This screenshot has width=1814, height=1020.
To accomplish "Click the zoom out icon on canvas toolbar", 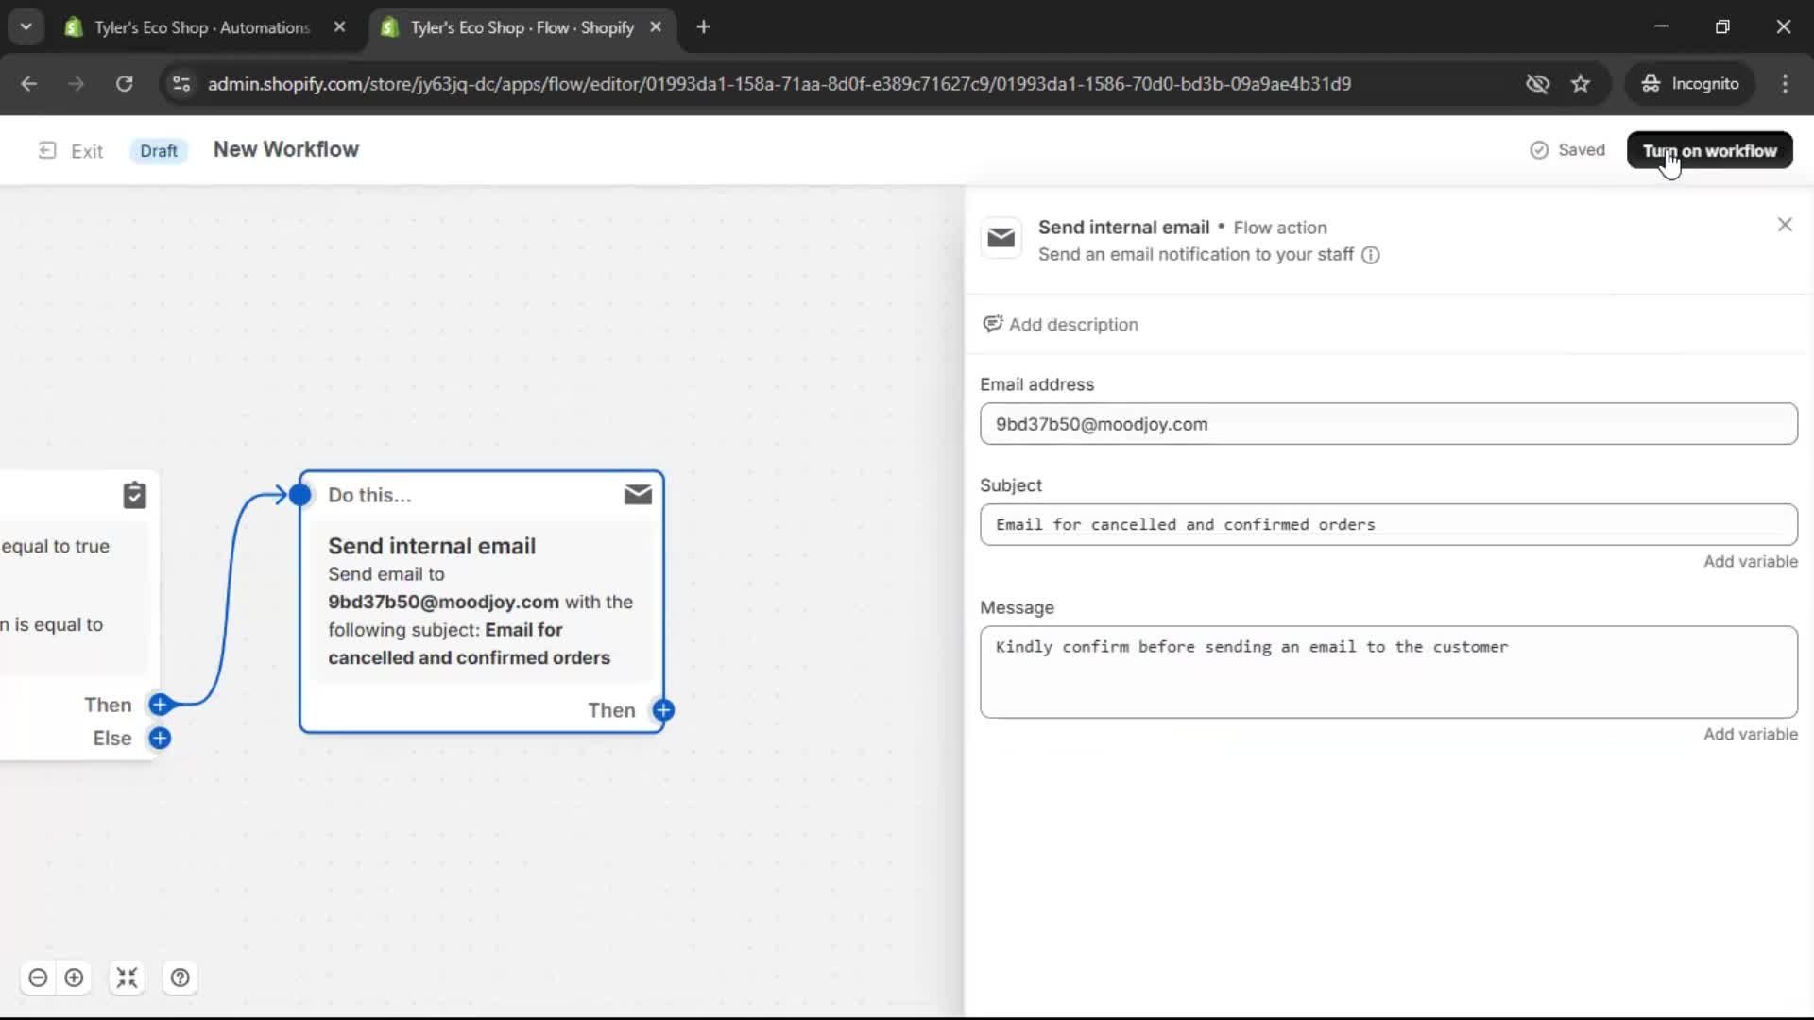I will click(38, 977).
